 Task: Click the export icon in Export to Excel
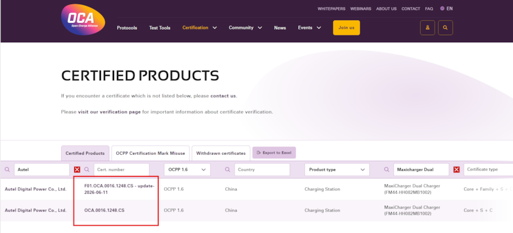click(259, 152)
